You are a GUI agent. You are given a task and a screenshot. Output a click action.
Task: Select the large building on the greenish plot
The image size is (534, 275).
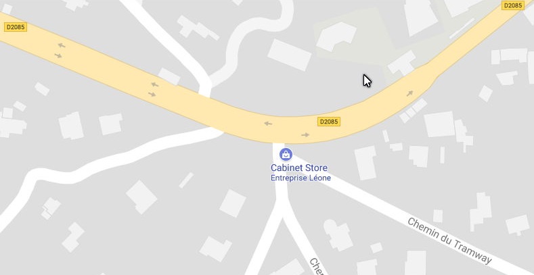[336, 36]
